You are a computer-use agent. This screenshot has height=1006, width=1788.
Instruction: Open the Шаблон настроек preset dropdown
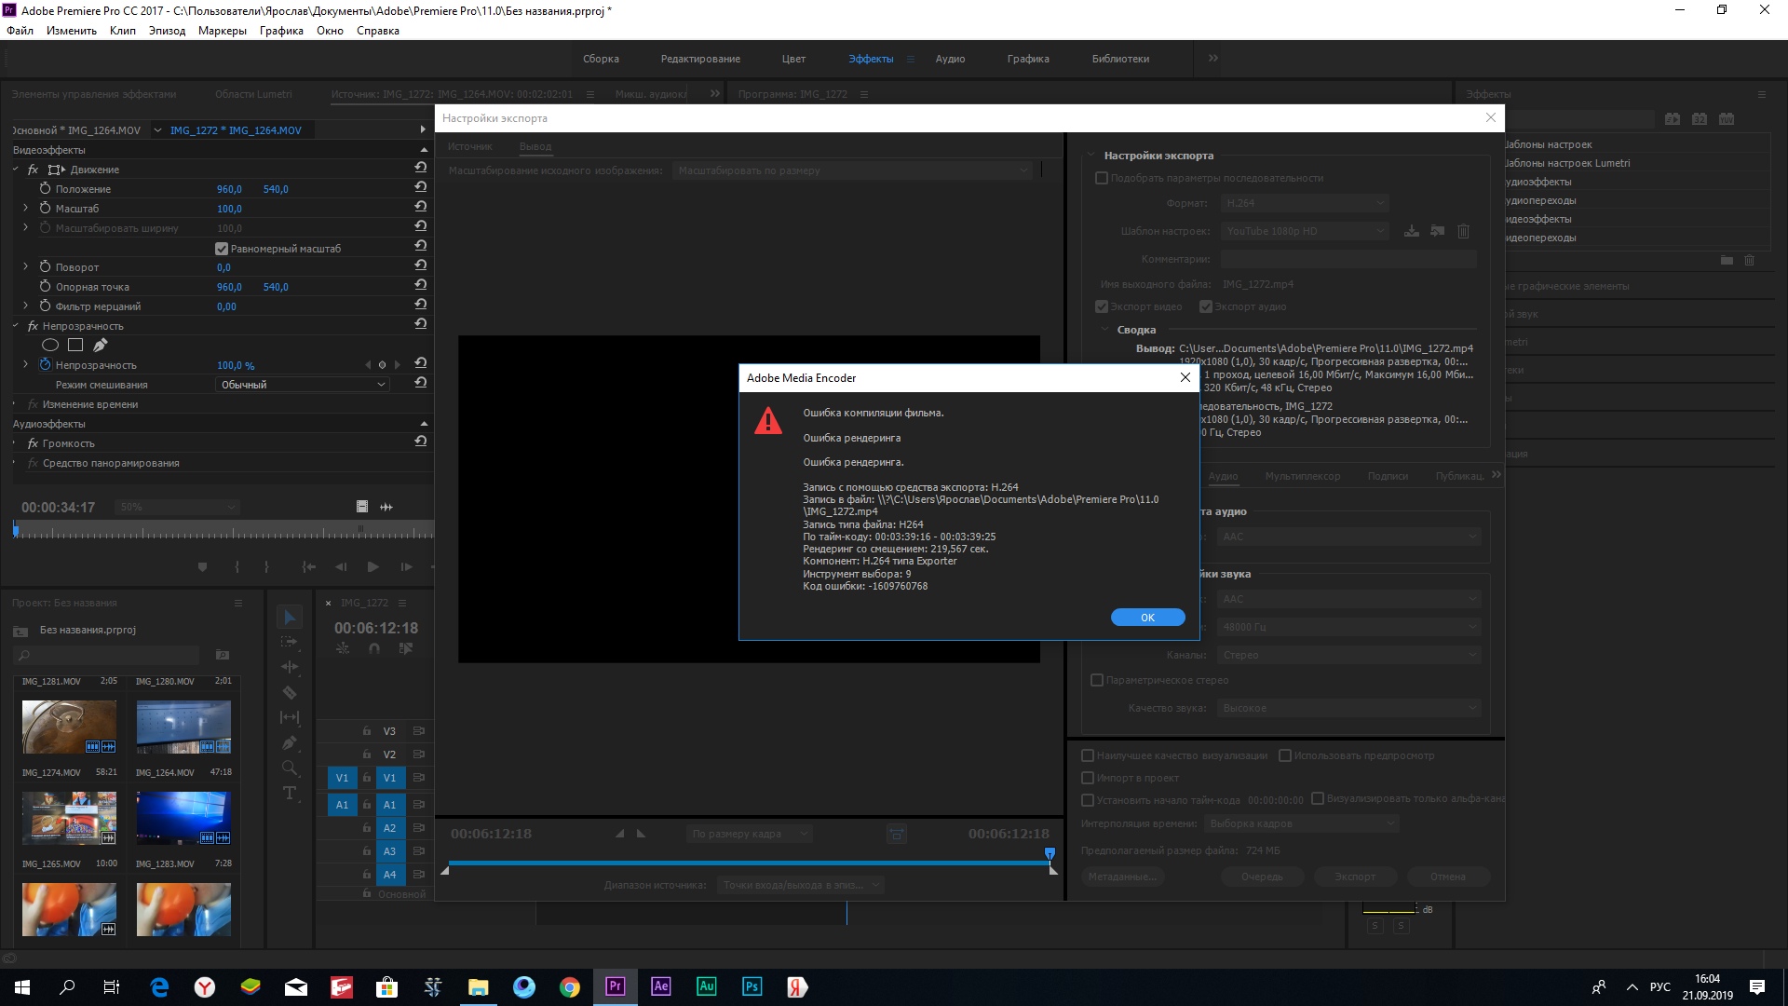tap(1305, 231)
